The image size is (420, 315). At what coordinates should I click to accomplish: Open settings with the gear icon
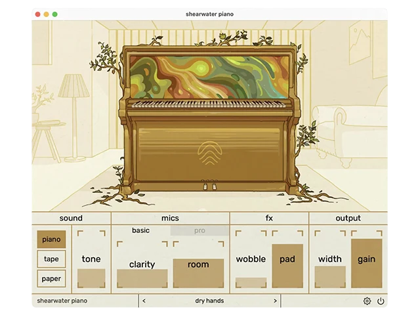(367, 301)
